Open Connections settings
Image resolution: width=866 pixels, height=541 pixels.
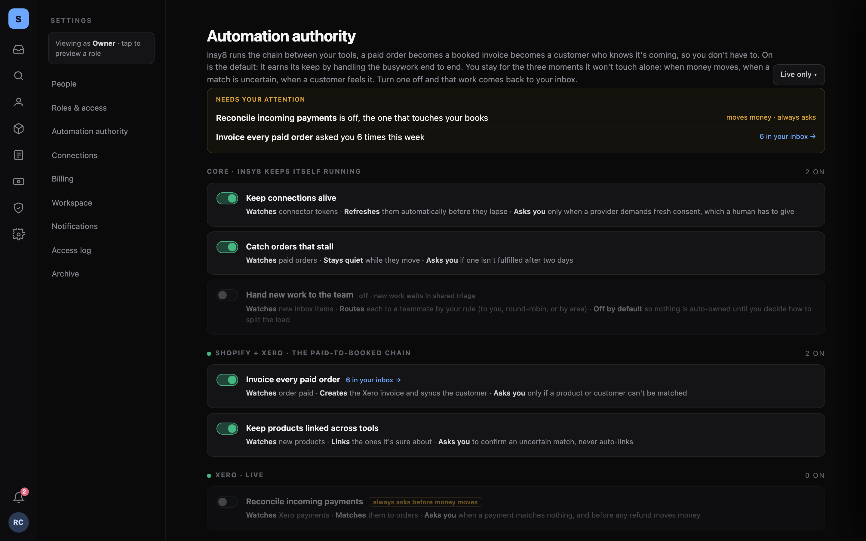75,155
